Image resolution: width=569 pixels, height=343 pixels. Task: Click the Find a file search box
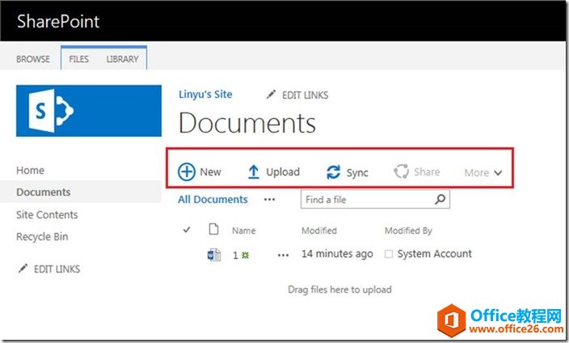tap(375, 199)
